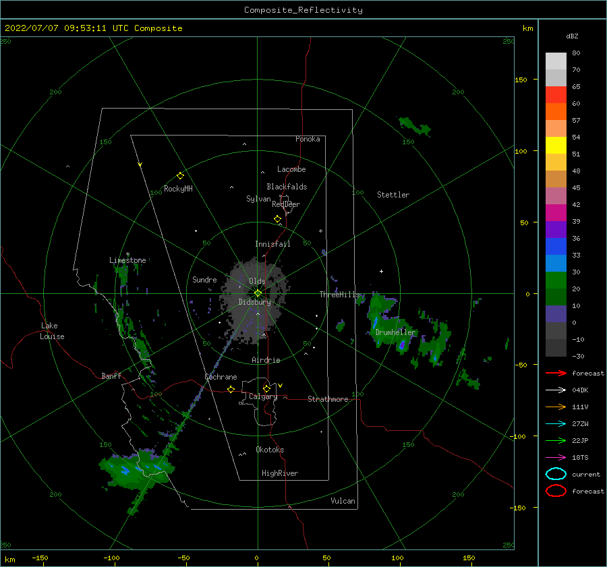Click the green 22JP arrow in legend
The width and height of the screenshot is (607, 567).
pos(556,440)
